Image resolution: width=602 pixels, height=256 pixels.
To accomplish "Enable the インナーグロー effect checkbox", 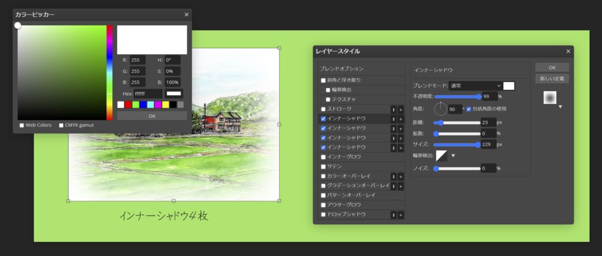I will point(323,157).
